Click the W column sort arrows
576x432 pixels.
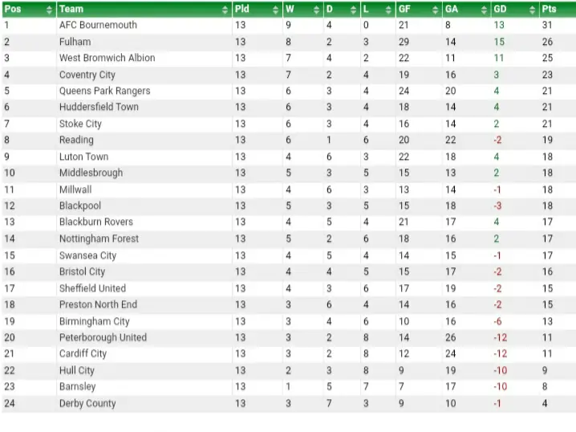coord(316,10)
